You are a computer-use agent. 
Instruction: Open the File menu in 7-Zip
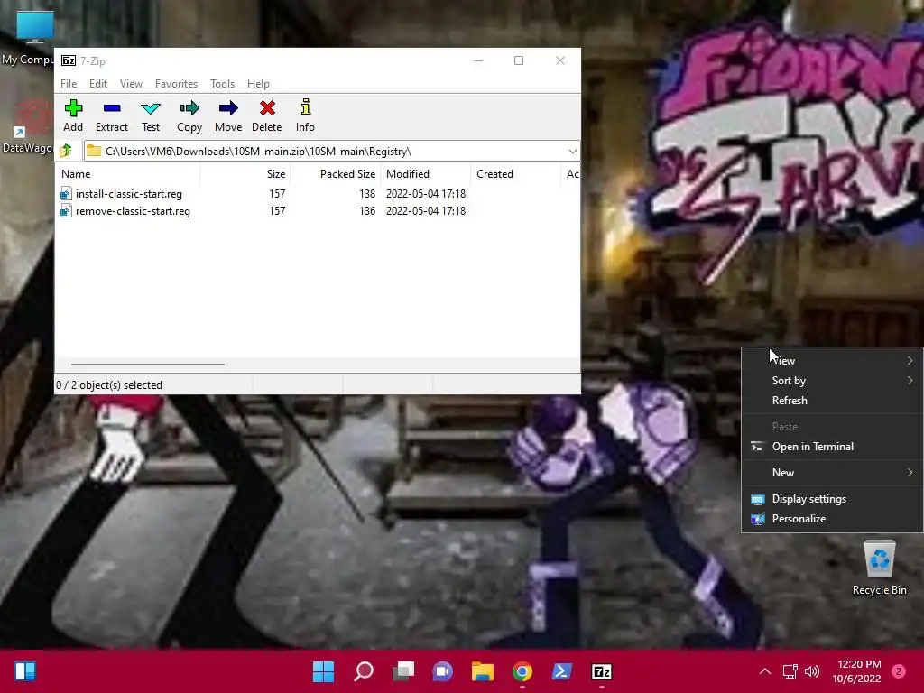point(69,84)
